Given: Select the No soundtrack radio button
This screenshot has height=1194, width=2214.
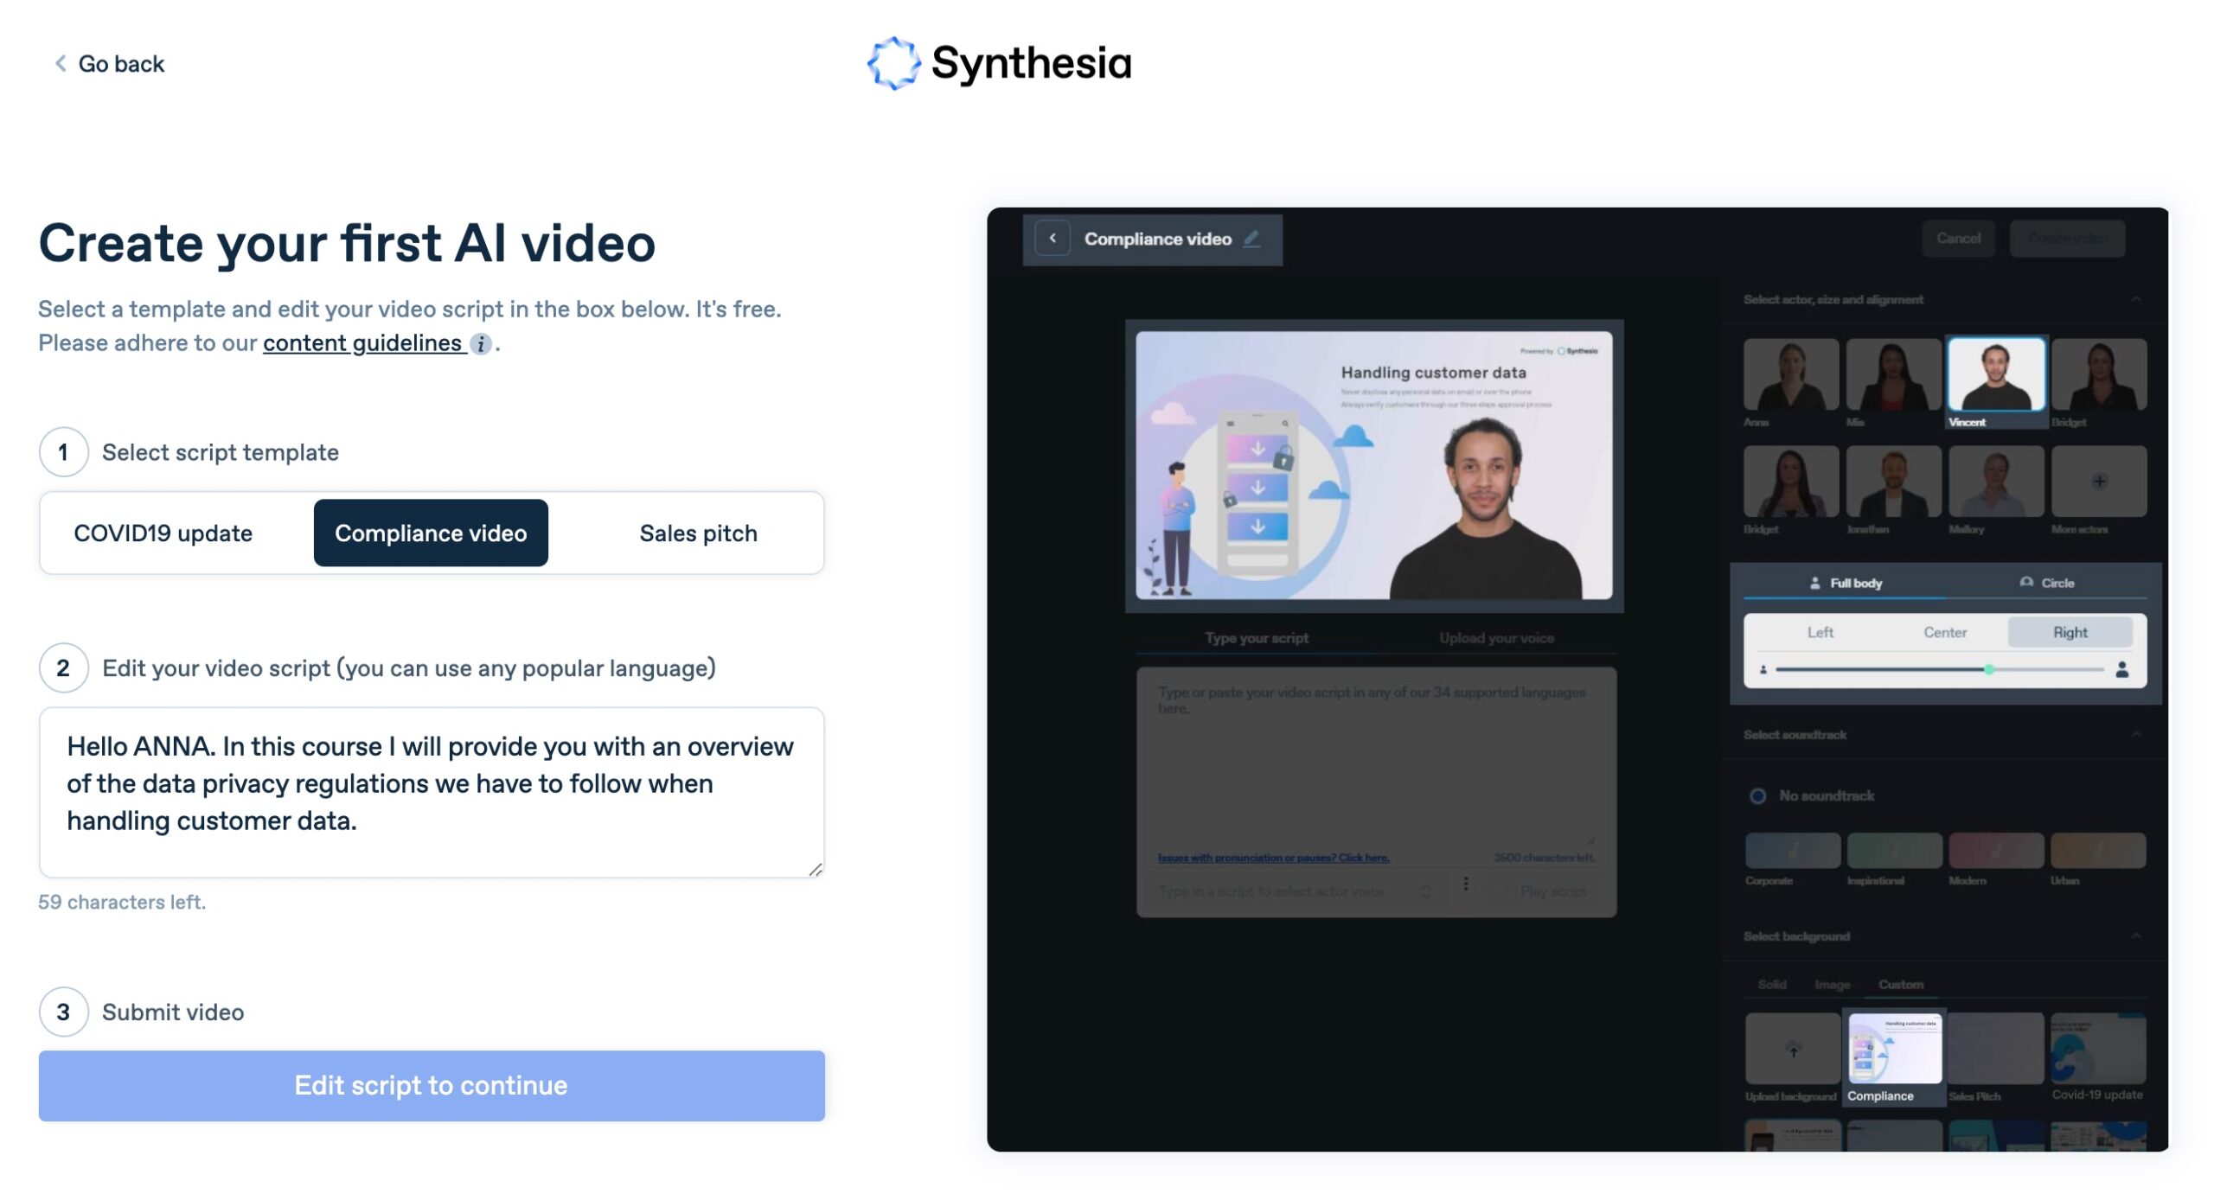Looking at the screenshot, I should (x=1757, y=795).
